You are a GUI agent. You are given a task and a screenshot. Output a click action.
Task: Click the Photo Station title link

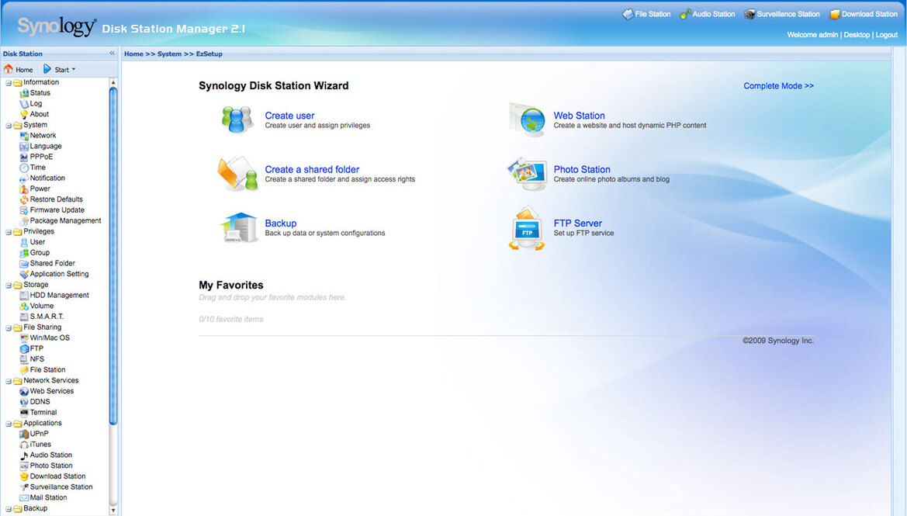click(582, 169)
